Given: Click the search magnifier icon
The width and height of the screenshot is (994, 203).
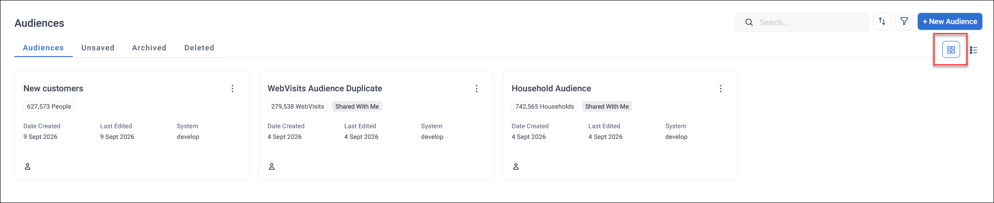Looking at the screenshot, I should 749,22.
